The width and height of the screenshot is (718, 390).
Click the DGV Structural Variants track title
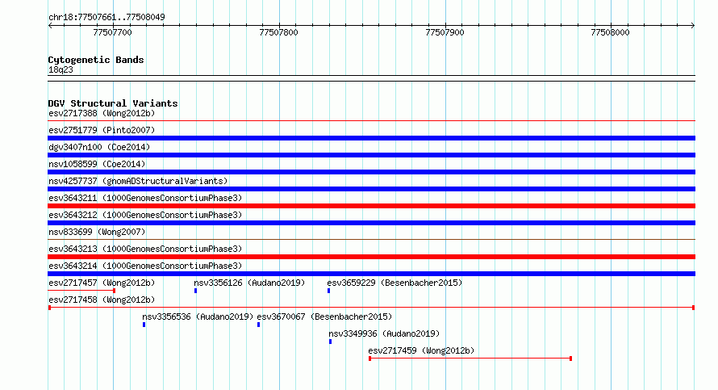pos(113,103)
